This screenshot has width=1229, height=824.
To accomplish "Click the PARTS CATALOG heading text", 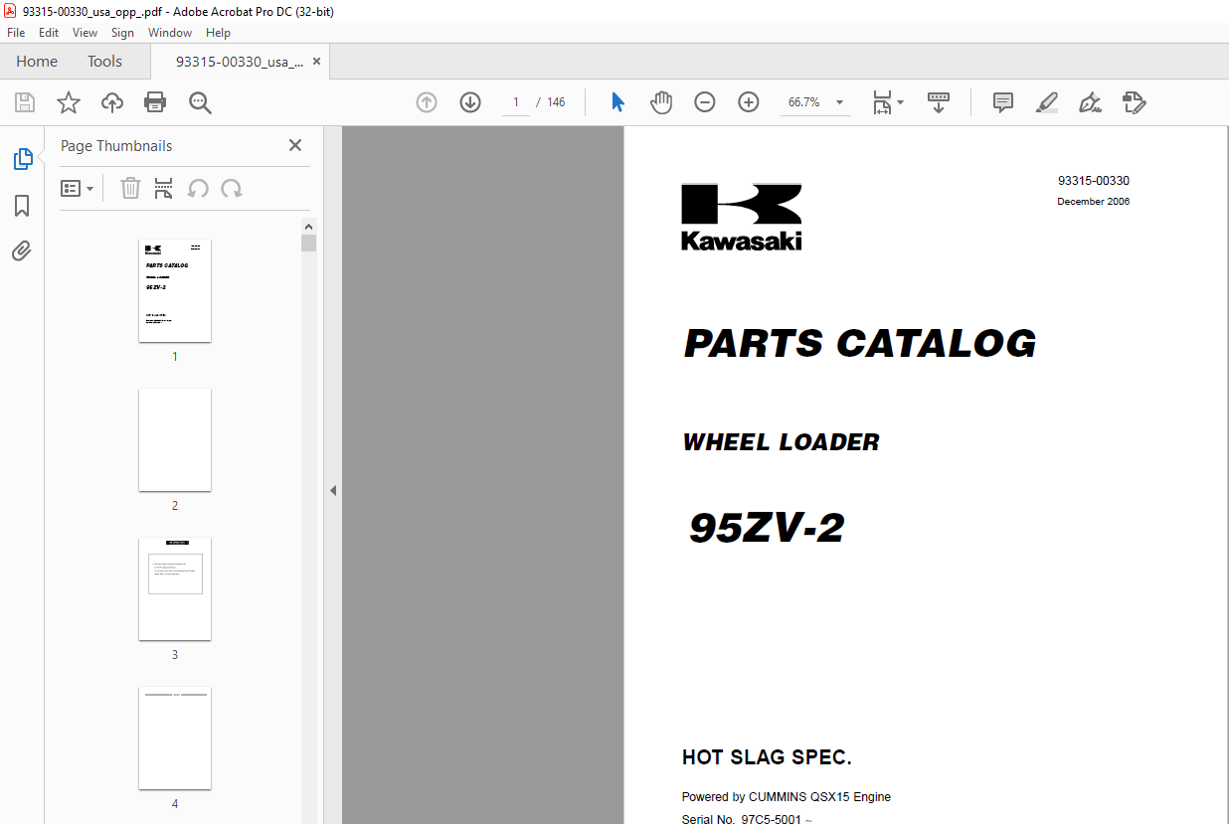I will tap(860, 344).
